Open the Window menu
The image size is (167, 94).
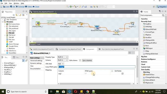[x=16, y=3]
